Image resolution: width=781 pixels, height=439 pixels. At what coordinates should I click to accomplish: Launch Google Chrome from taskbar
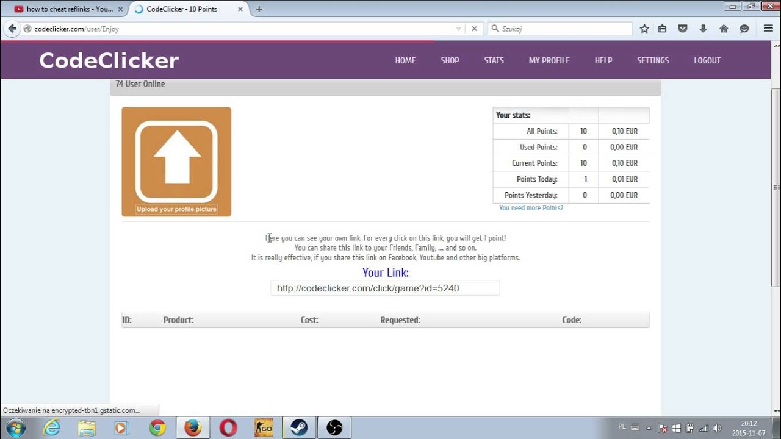157,428
